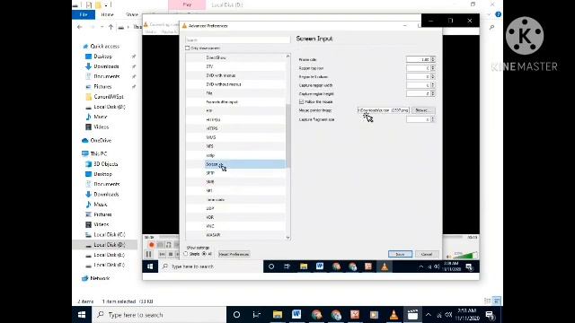This screenshot has height=323, width=575.
Task: Open the Share ribbon tab
Action: tap(132, 14)
